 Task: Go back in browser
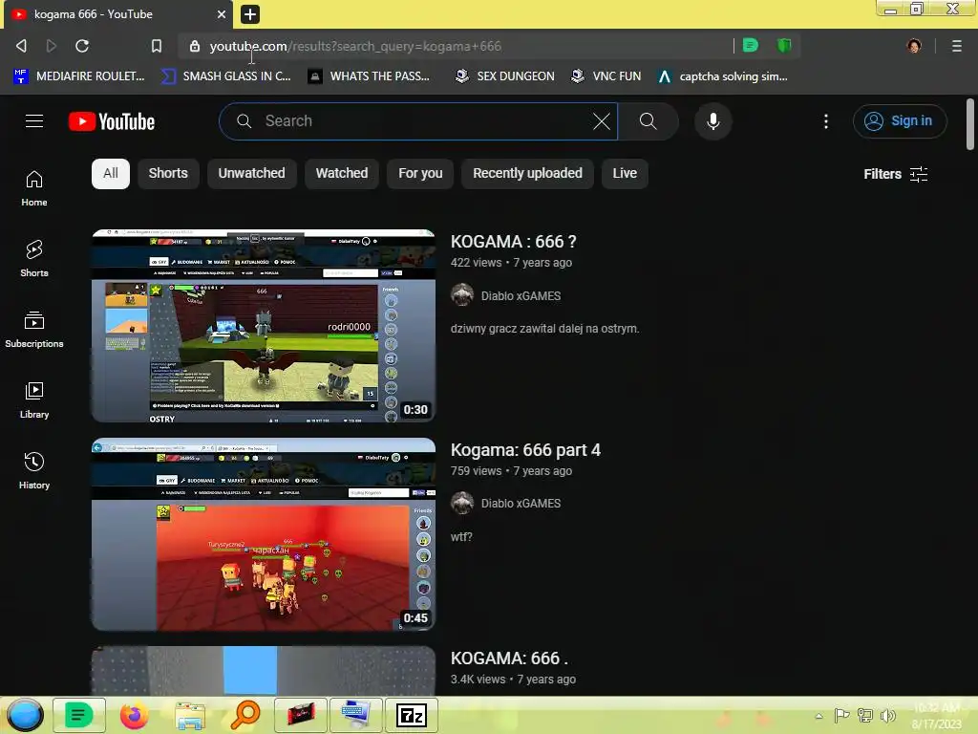[21, 46]
